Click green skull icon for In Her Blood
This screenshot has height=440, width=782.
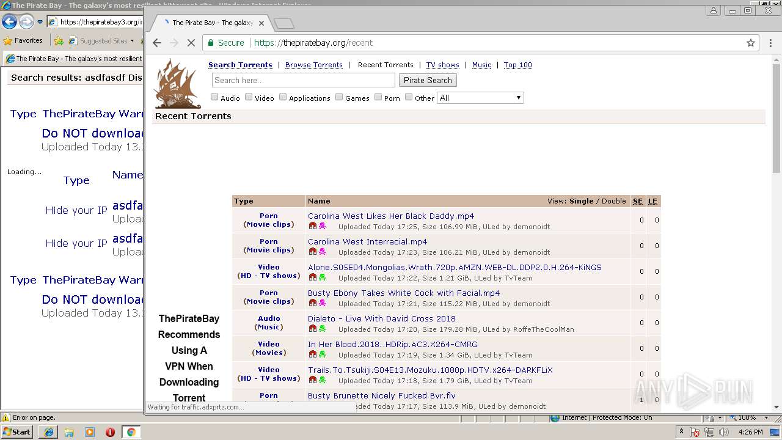pos(322,354)
